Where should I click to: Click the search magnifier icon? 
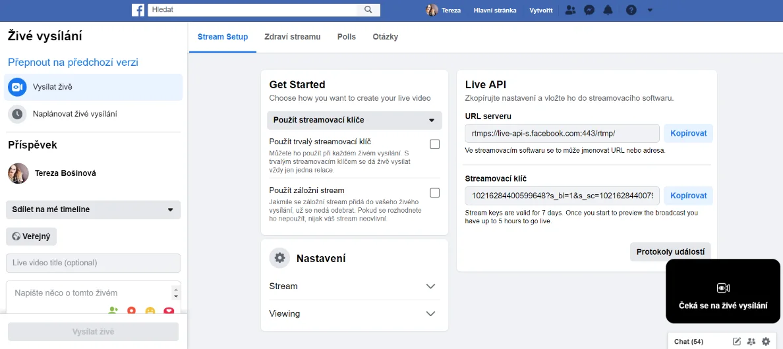click(368, 10)
